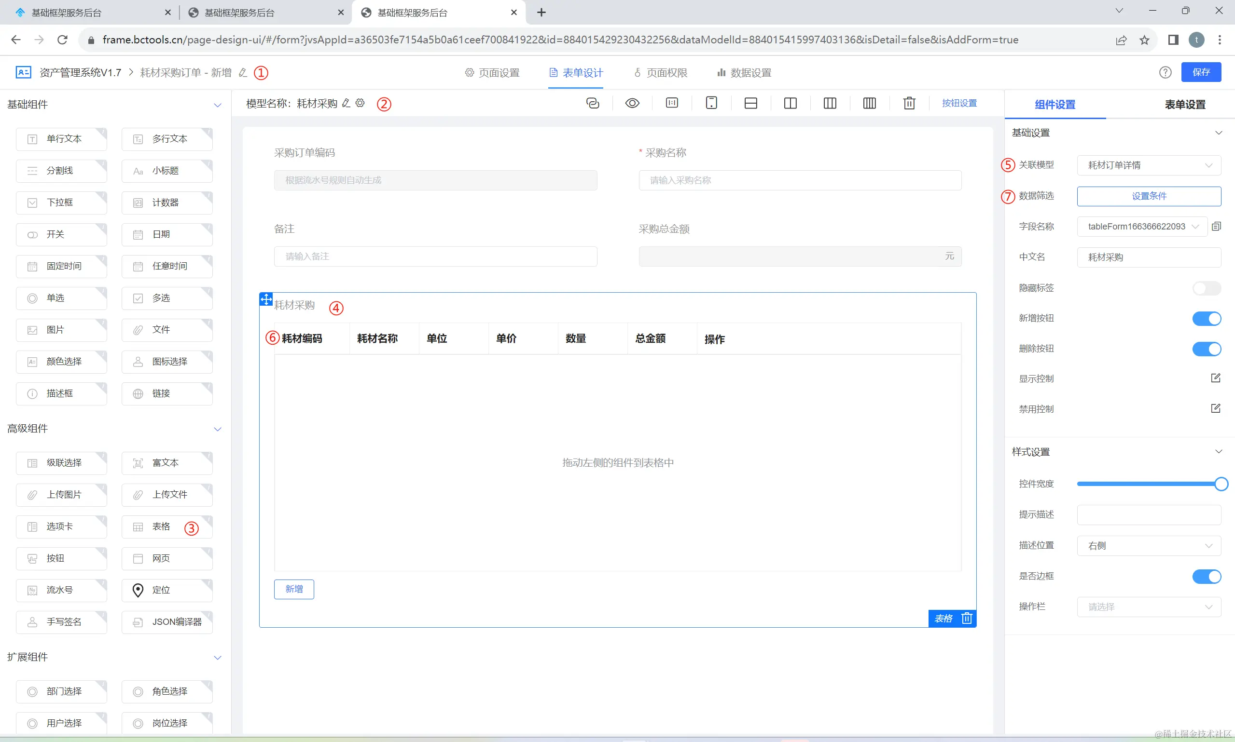Screen dimensions: 1235x742
Task: Collapse the 基础组件 section
Action: pyautogui.click(x=217, y=105)
